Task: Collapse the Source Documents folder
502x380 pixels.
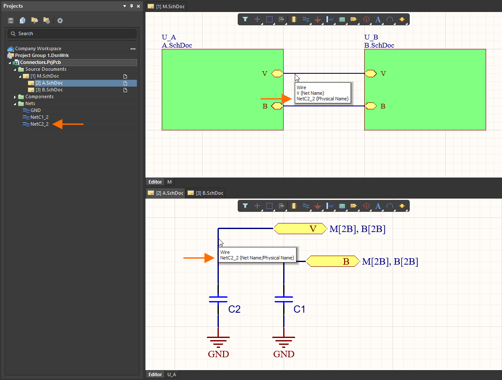Action: (15, 69)
